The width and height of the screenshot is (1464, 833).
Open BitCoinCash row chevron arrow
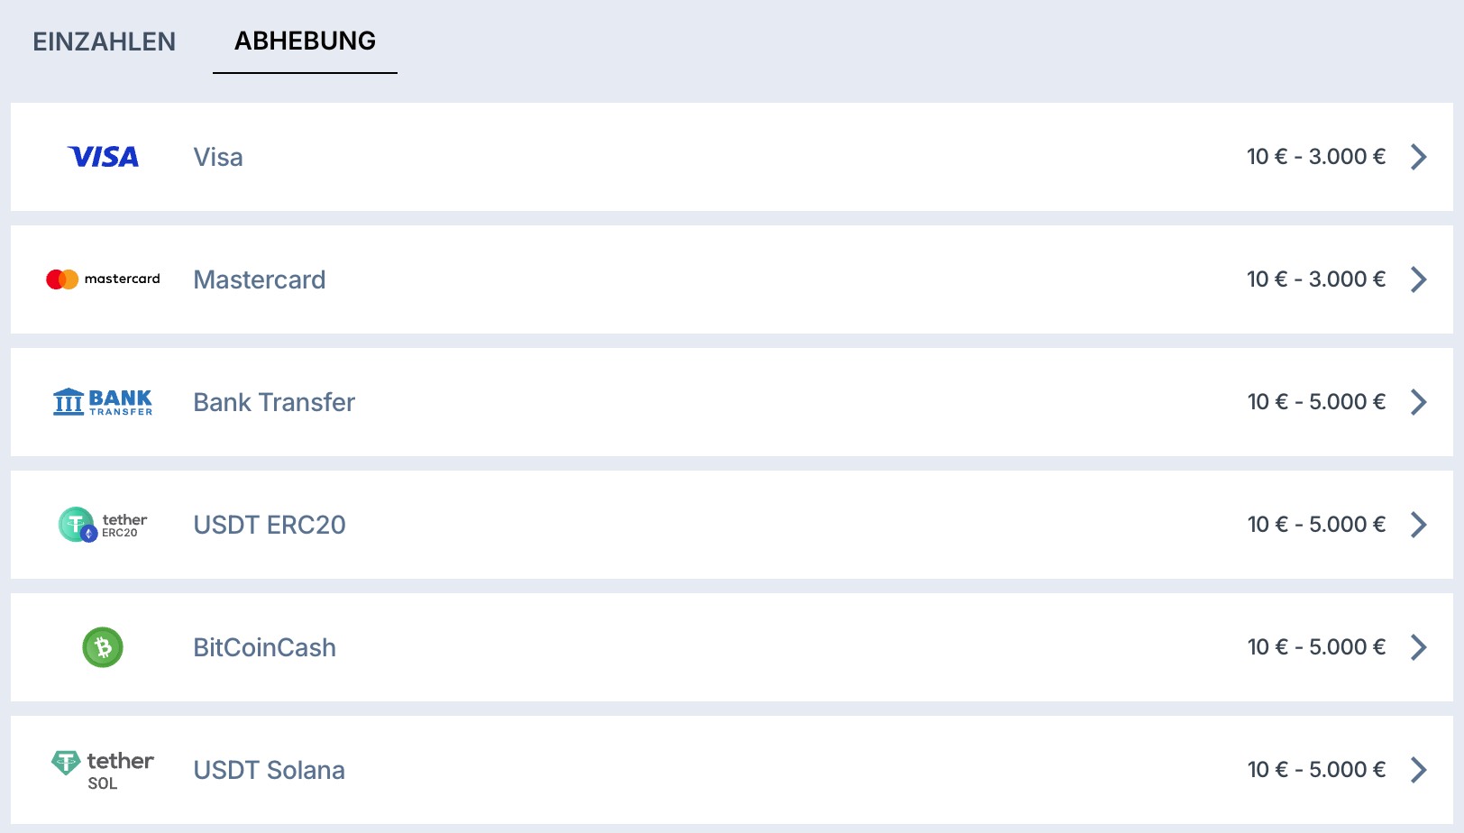pos(1419,647)
